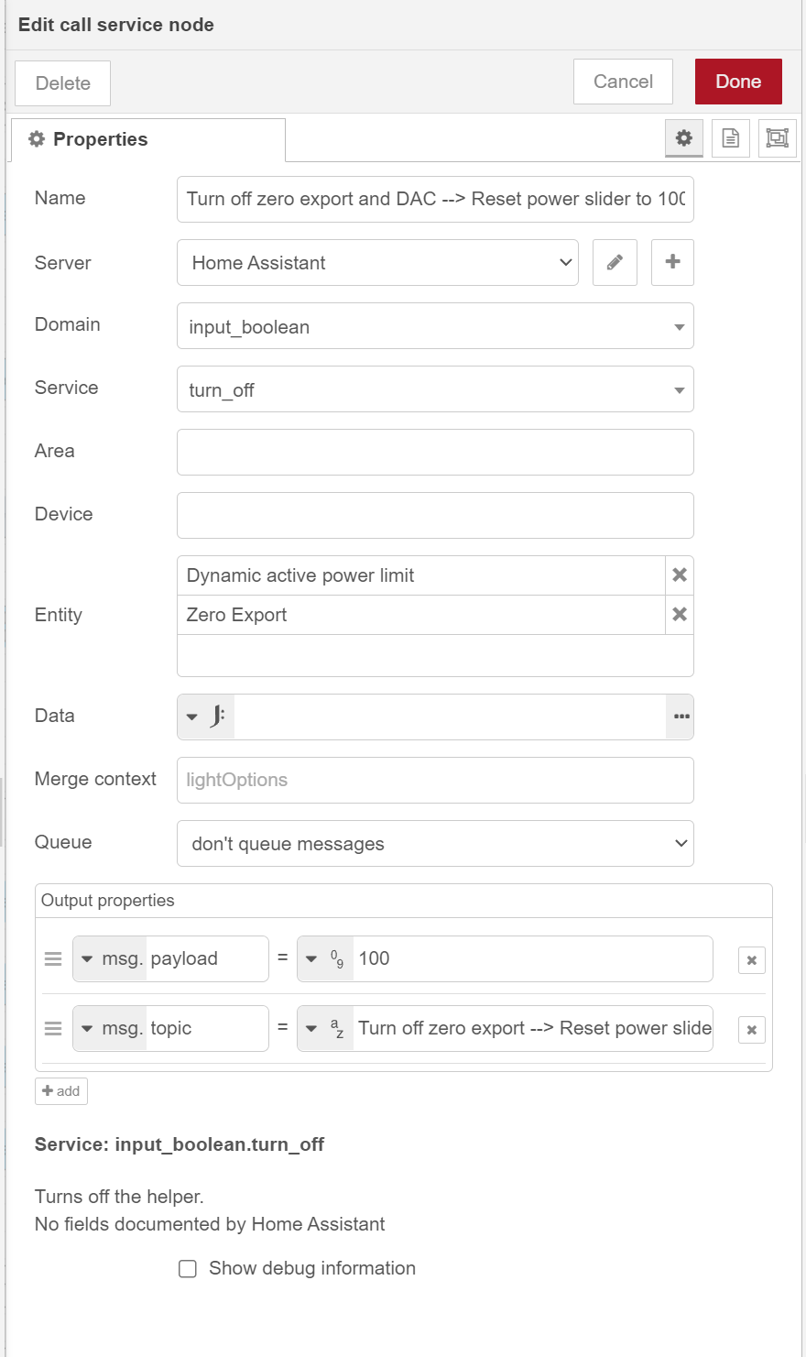806x1357 pixels.
Task: Open the Queue dropdown menu
Action: (435, 844)
